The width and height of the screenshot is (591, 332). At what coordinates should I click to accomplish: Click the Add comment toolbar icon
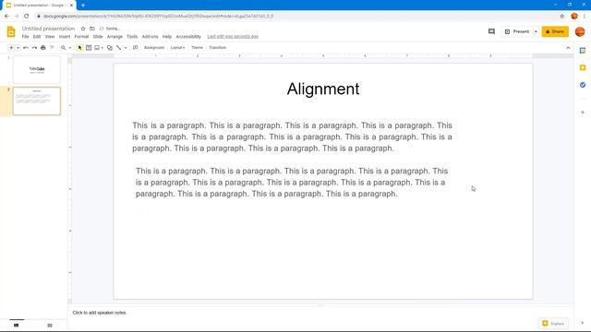click(136, 48)
